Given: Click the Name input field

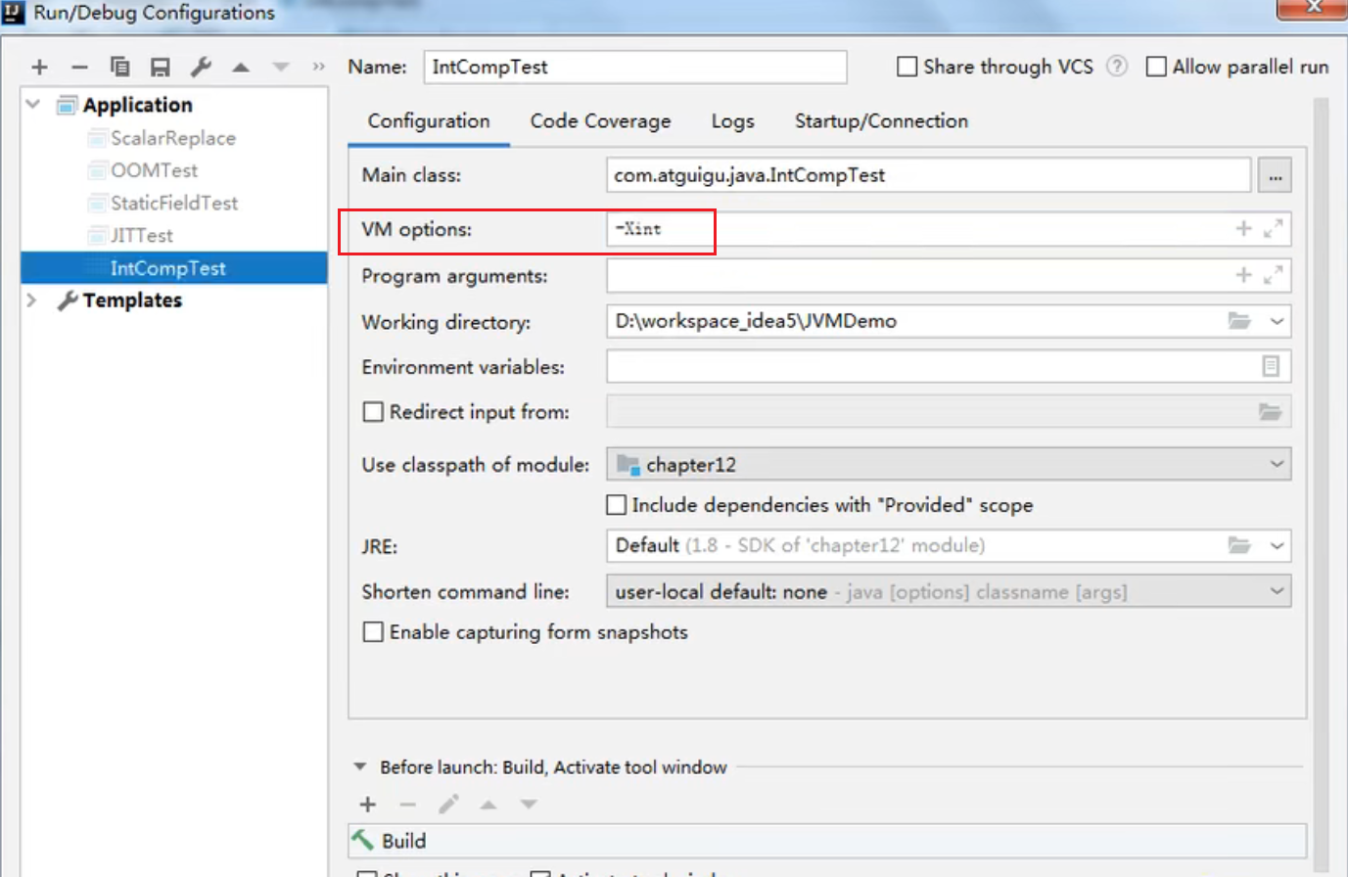Looking at the screenshot, I should click(635, 67).
